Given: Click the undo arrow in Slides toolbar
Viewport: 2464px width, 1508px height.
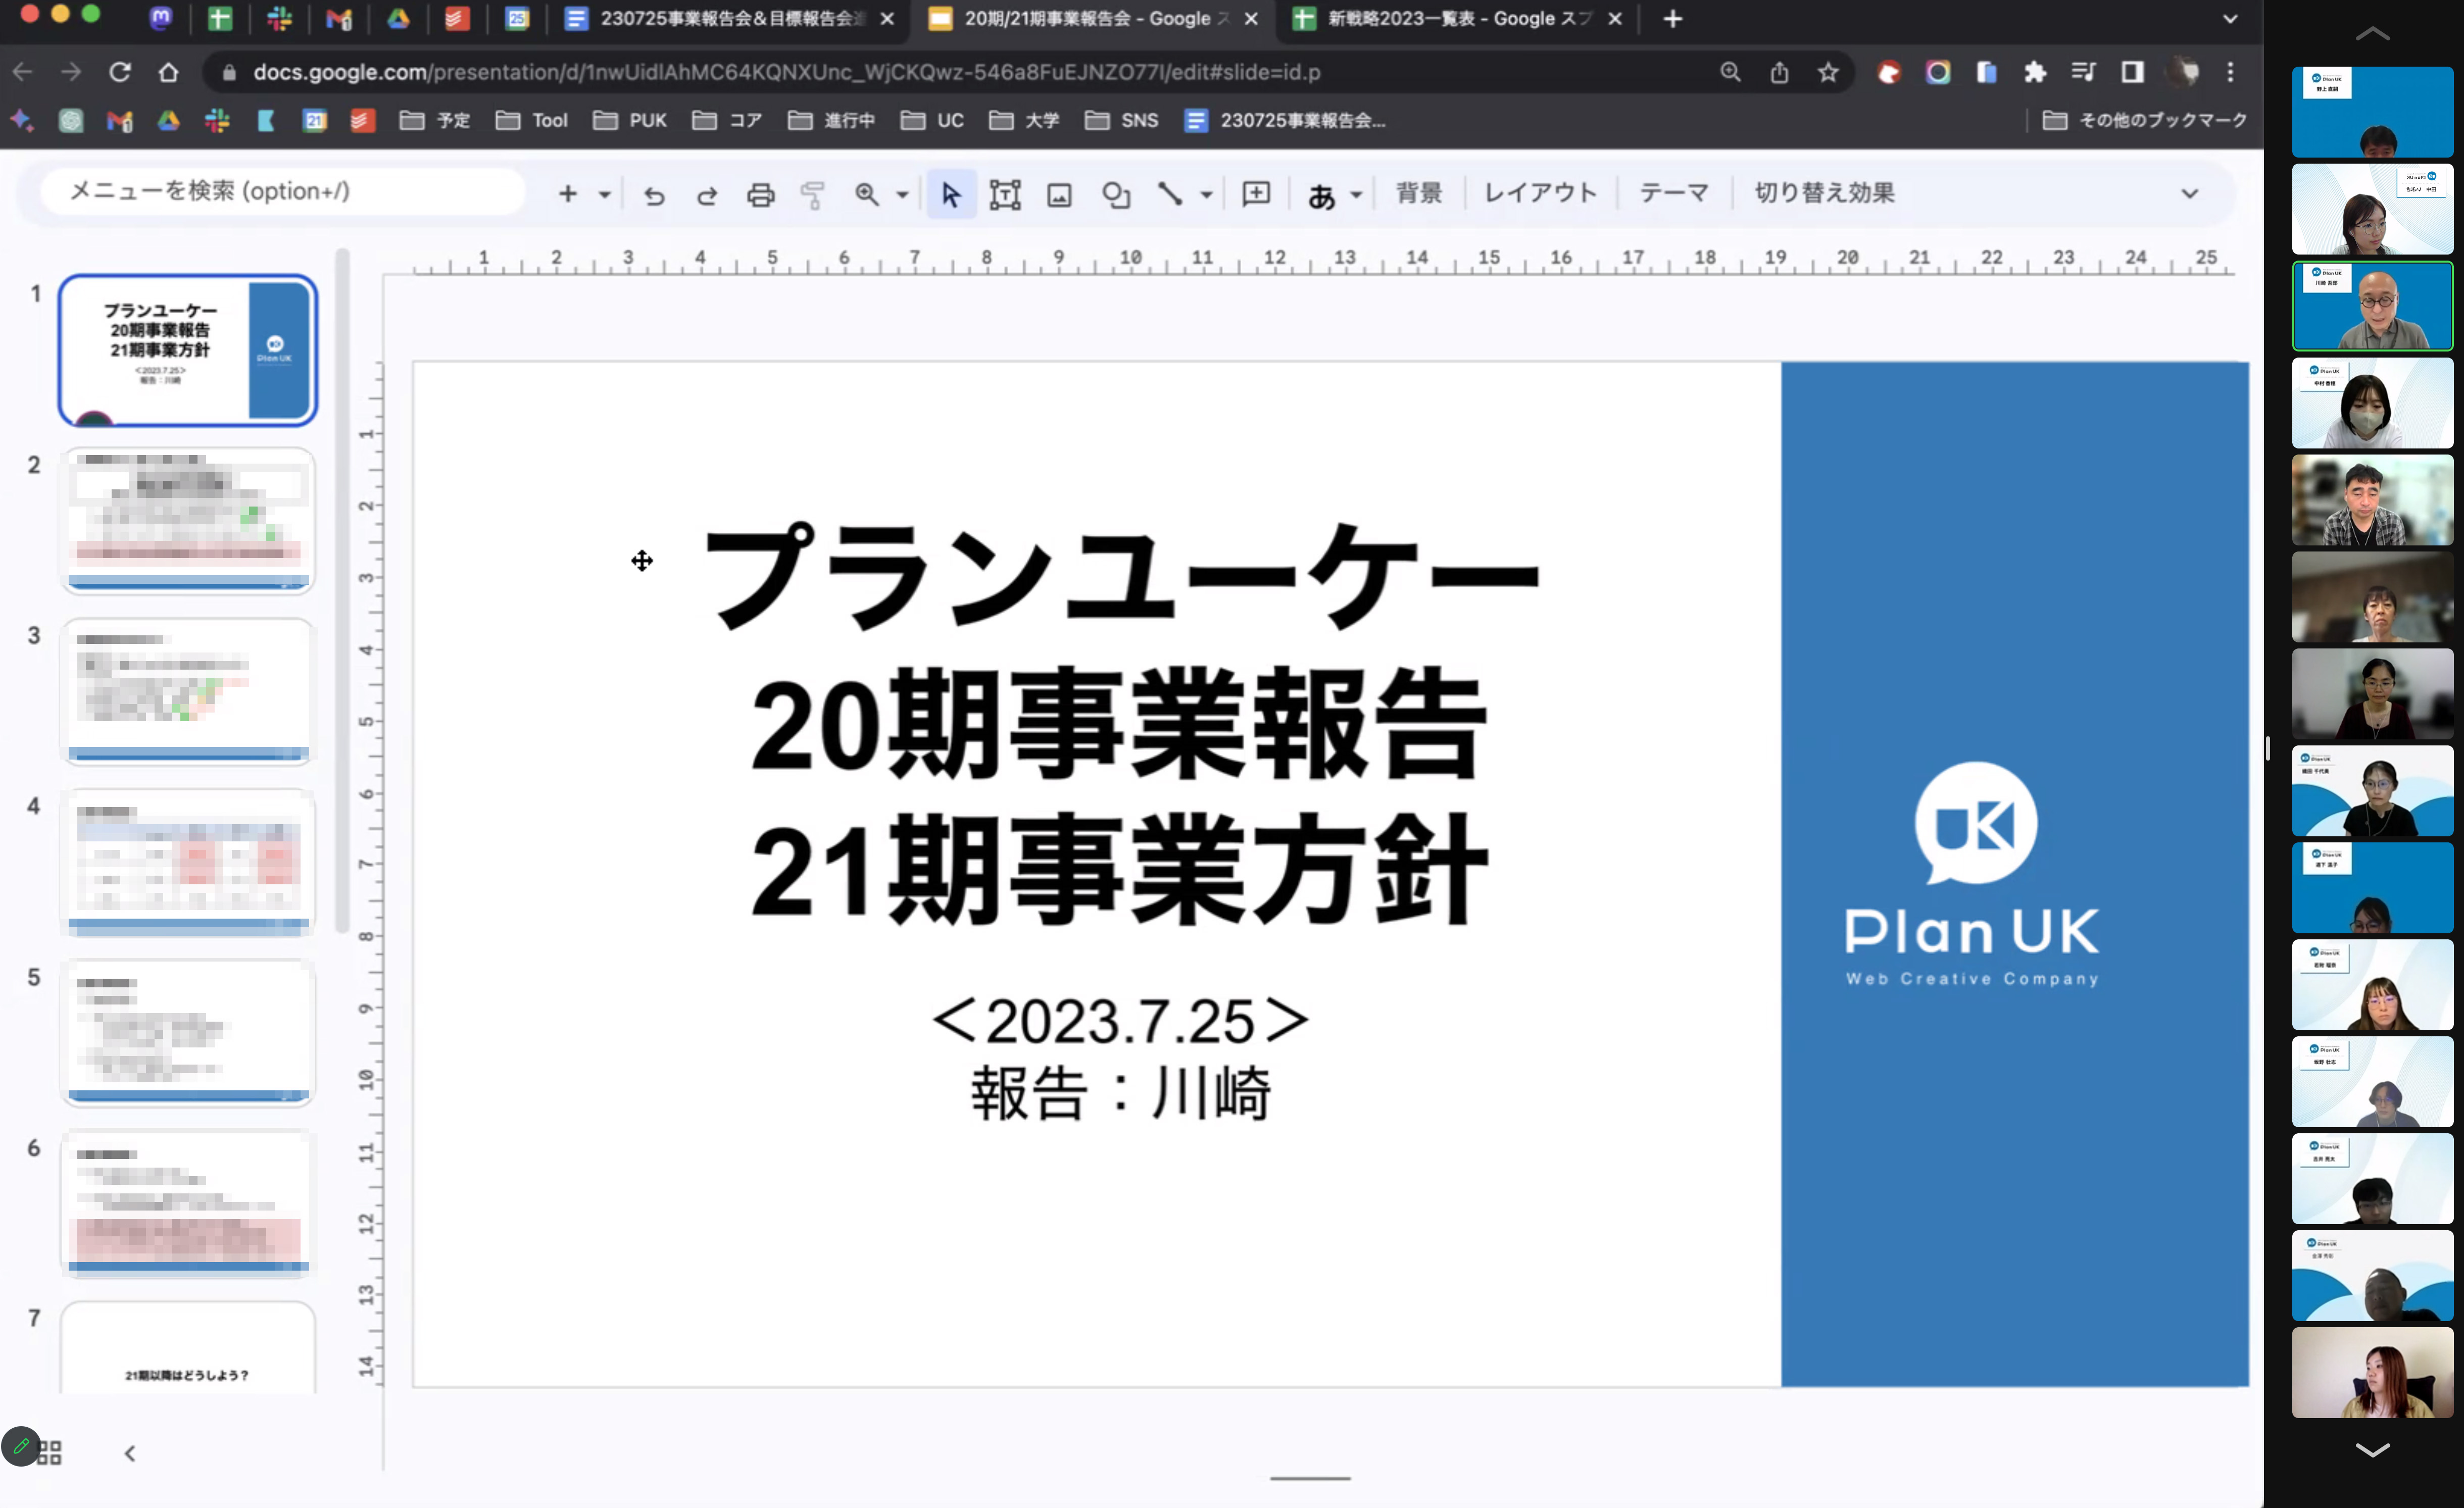Looking at the screenshot, I should point(654,194).
